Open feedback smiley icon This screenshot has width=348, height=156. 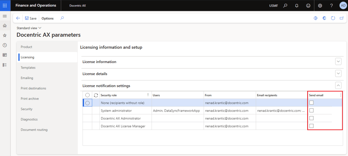point(308,5)
